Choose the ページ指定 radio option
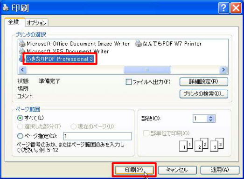The width and height of the screenshot is (244, 179). (20, 136)
